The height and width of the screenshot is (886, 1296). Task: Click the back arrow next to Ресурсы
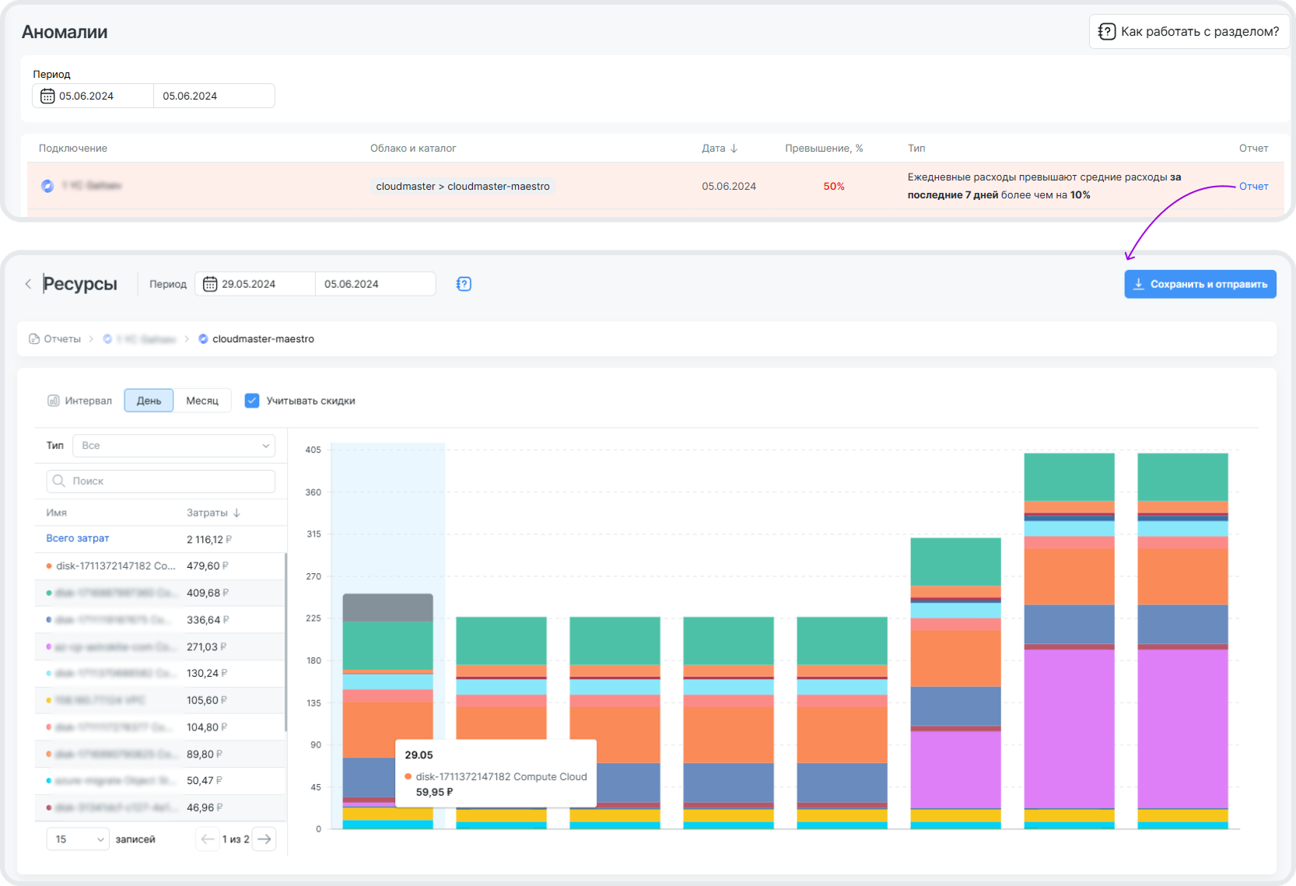pos(28,284)
